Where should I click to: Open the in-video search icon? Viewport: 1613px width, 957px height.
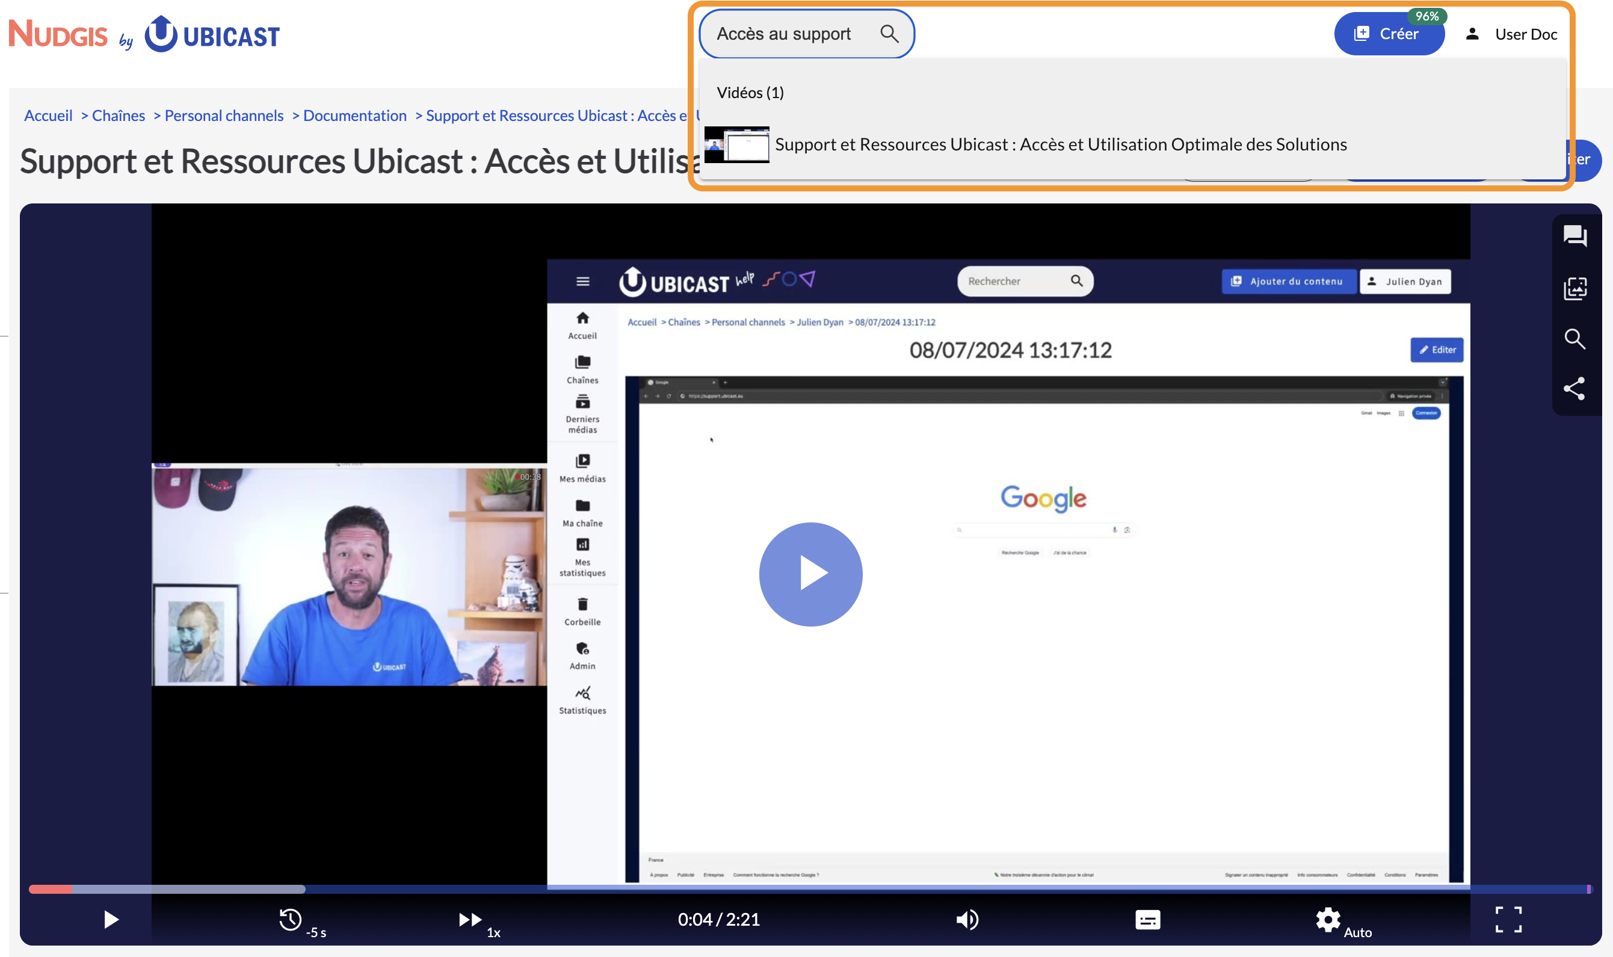point(1574,338)
